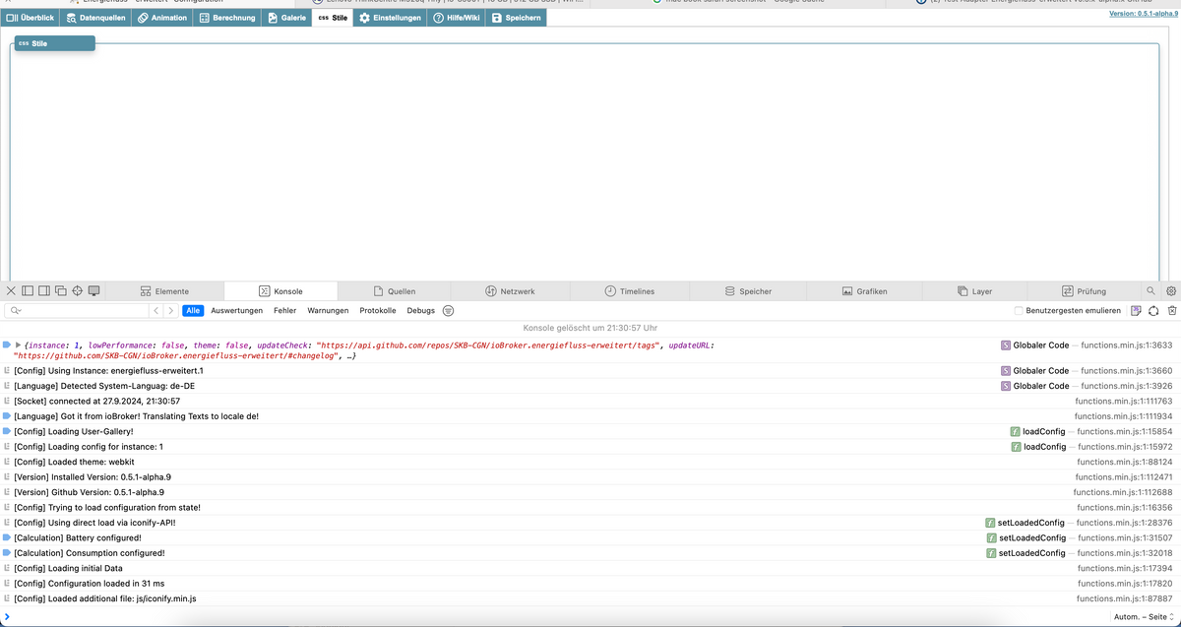Open the Grafiken inspector tab
Viewport: 1181px width, 627px height.
(x=865, y=291)
